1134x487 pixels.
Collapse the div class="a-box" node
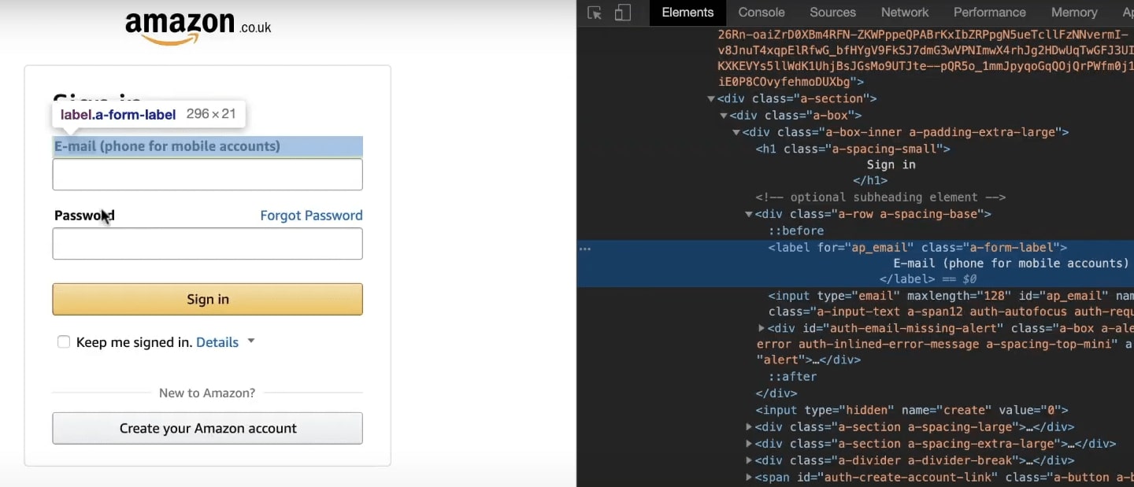[724, 116]
